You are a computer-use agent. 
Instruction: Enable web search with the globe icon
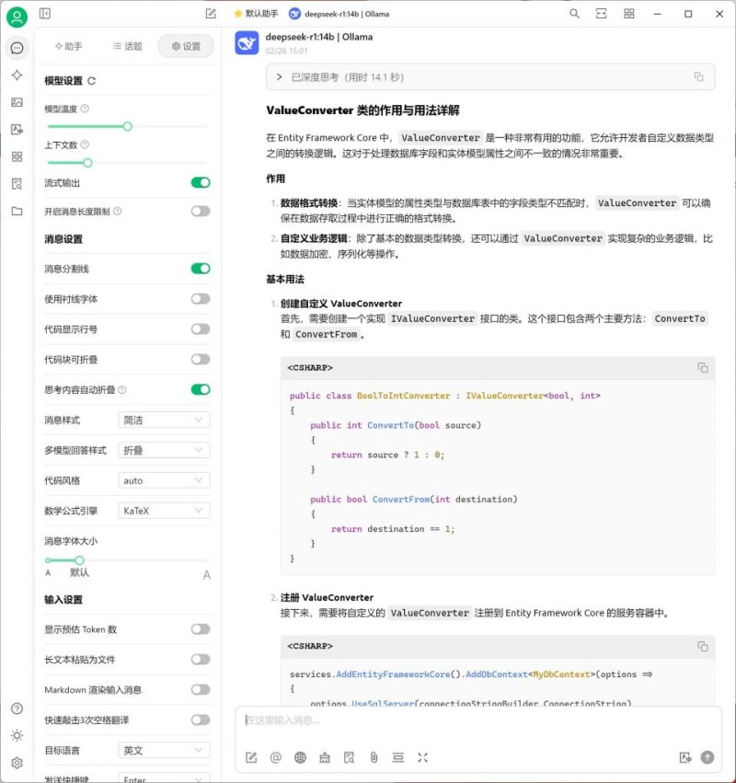(300, 757)
